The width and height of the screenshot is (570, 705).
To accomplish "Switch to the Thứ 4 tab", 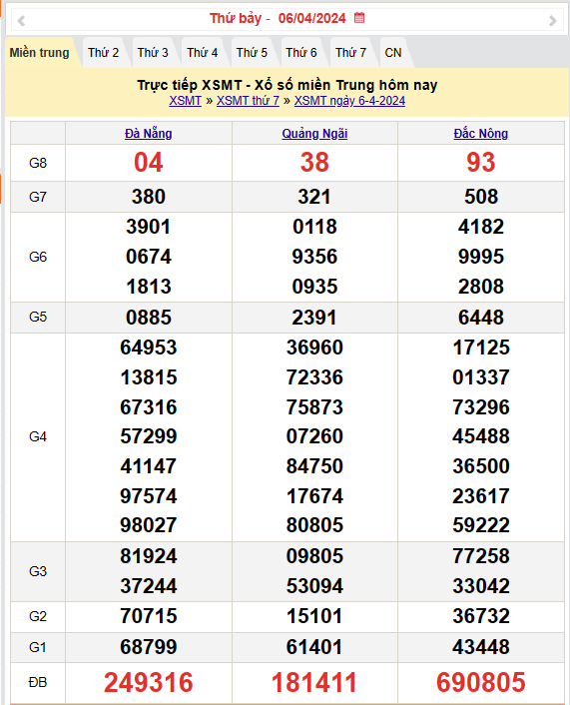I will coord(203,53).
